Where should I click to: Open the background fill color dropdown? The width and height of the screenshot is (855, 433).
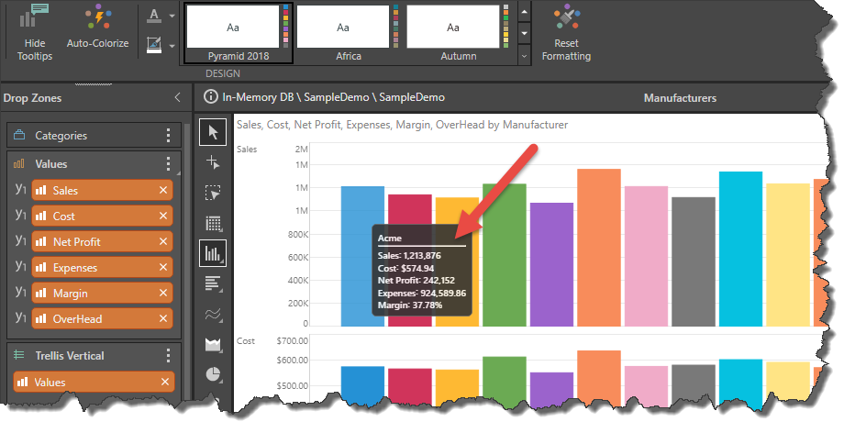point(172,44)
